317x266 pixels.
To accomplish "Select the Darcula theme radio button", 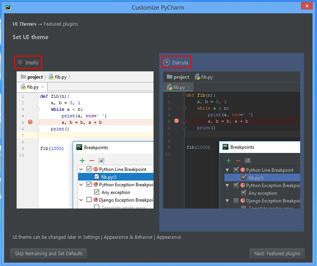I will [x=167, y=62].
